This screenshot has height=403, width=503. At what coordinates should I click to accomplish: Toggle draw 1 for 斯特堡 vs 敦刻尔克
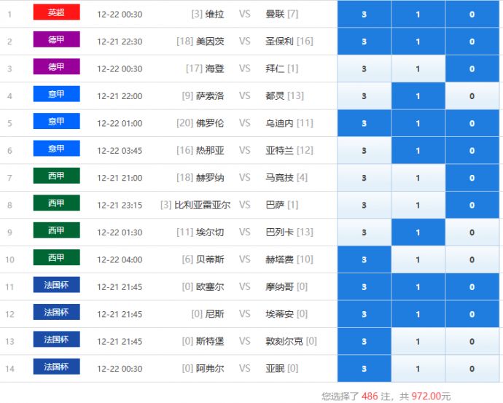(x=418, y=342)
